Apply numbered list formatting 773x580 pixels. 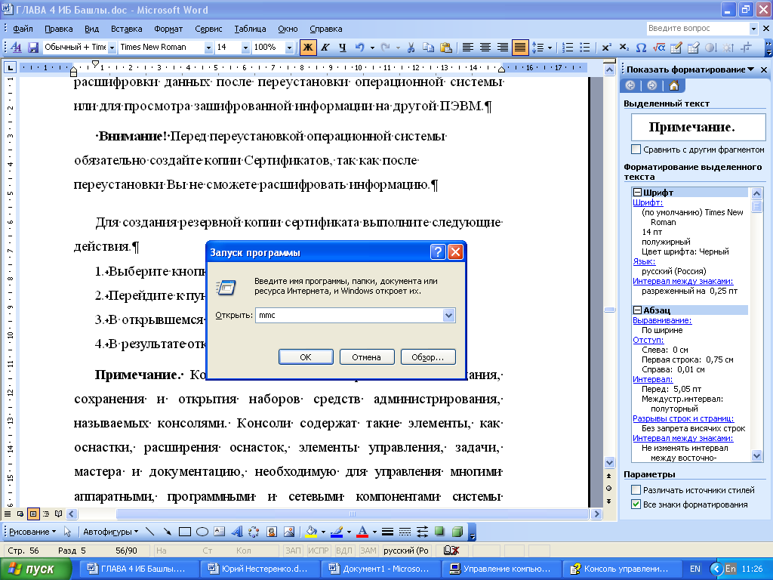[x=568, y=48]
